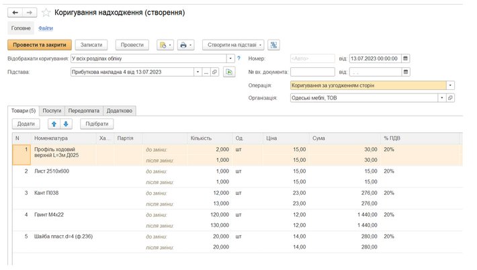The width and height of the screenshot is (477, 270).
Task: Open the Файли link
Action: [x=46, y=28]
